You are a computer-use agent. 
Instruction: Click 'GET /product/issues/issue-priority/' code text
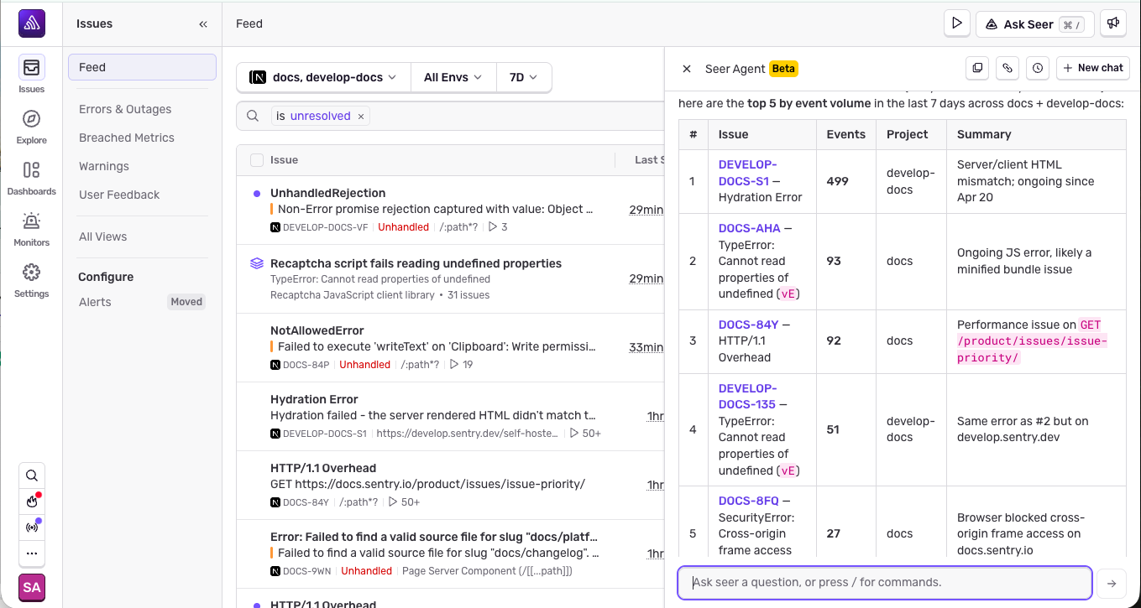click(x=1033, y=341)
